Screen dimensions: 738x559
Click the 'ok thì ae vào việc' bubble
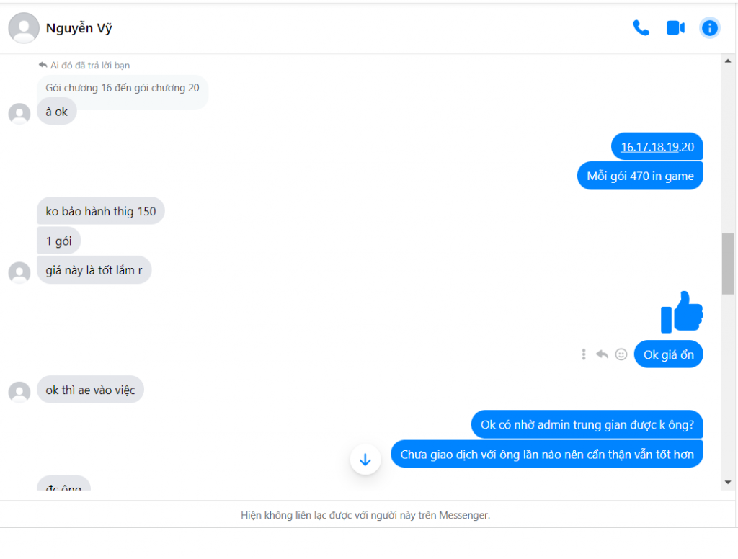pyautogui.click(x=90, y=390)
